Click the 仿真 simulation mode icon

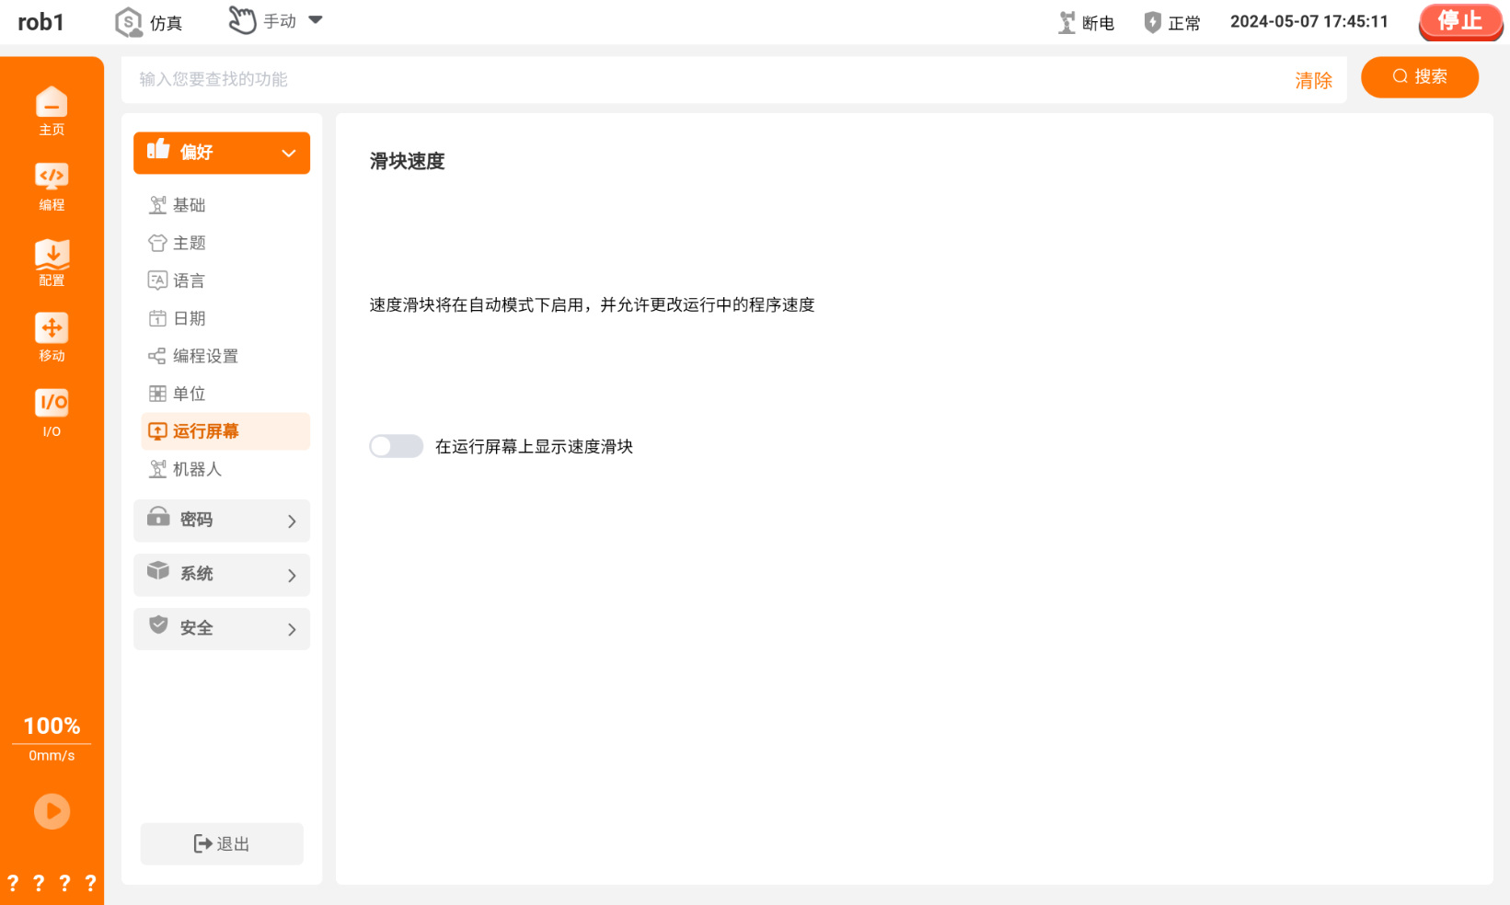[x=128, y=22]
